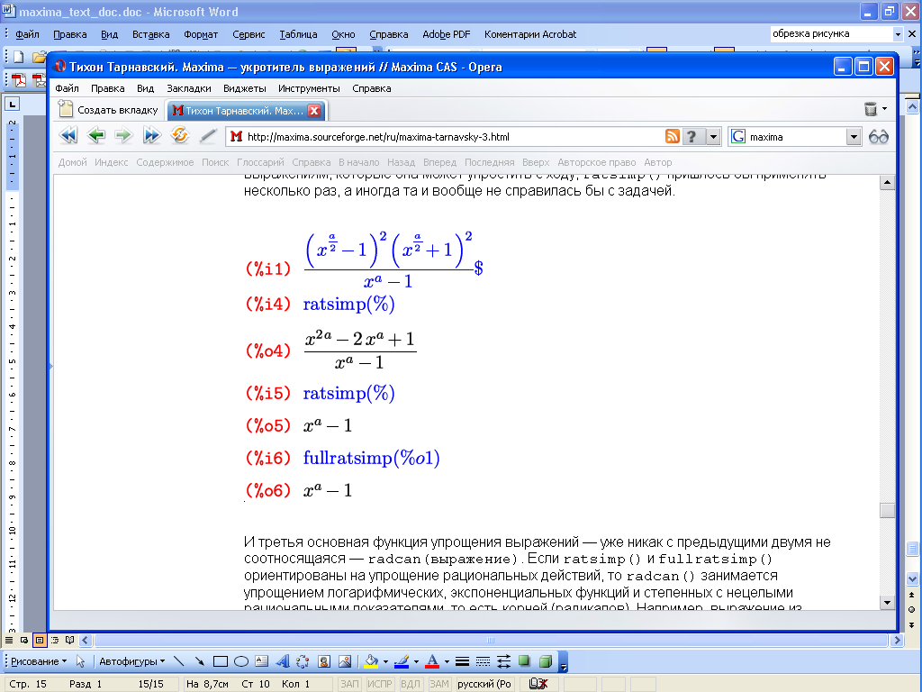Image resolution: width=922 pixels, height=692 pixels.
Task: Open line color dropdown arrow
Action: (x=416, y=661)
